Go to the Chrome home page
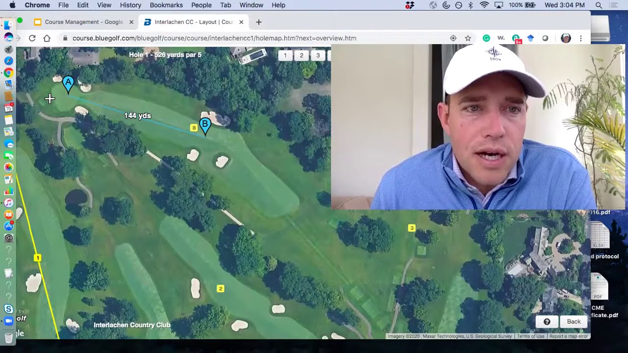The height and width of the screenshot is (353, 628). pyautogui.click(x=47, y=38)
